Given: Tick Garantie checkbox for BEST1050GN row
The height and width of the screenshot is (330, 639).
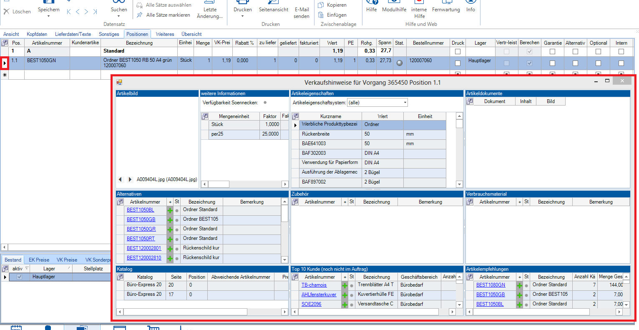Looking at the screenshot, I should (x=552, y=63).
